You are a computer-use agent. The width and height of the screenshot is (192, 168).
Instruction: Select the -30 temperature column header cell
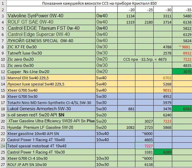click(163, 9)
